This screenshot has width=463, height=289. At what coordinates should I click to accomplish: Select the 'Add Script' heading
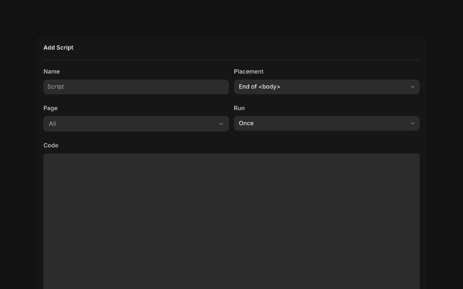click(58, 47)
